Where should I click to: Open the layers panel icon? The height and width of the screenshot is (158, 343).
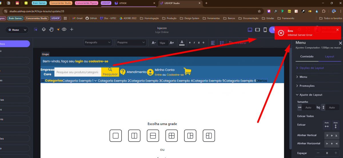pos(44,29)
